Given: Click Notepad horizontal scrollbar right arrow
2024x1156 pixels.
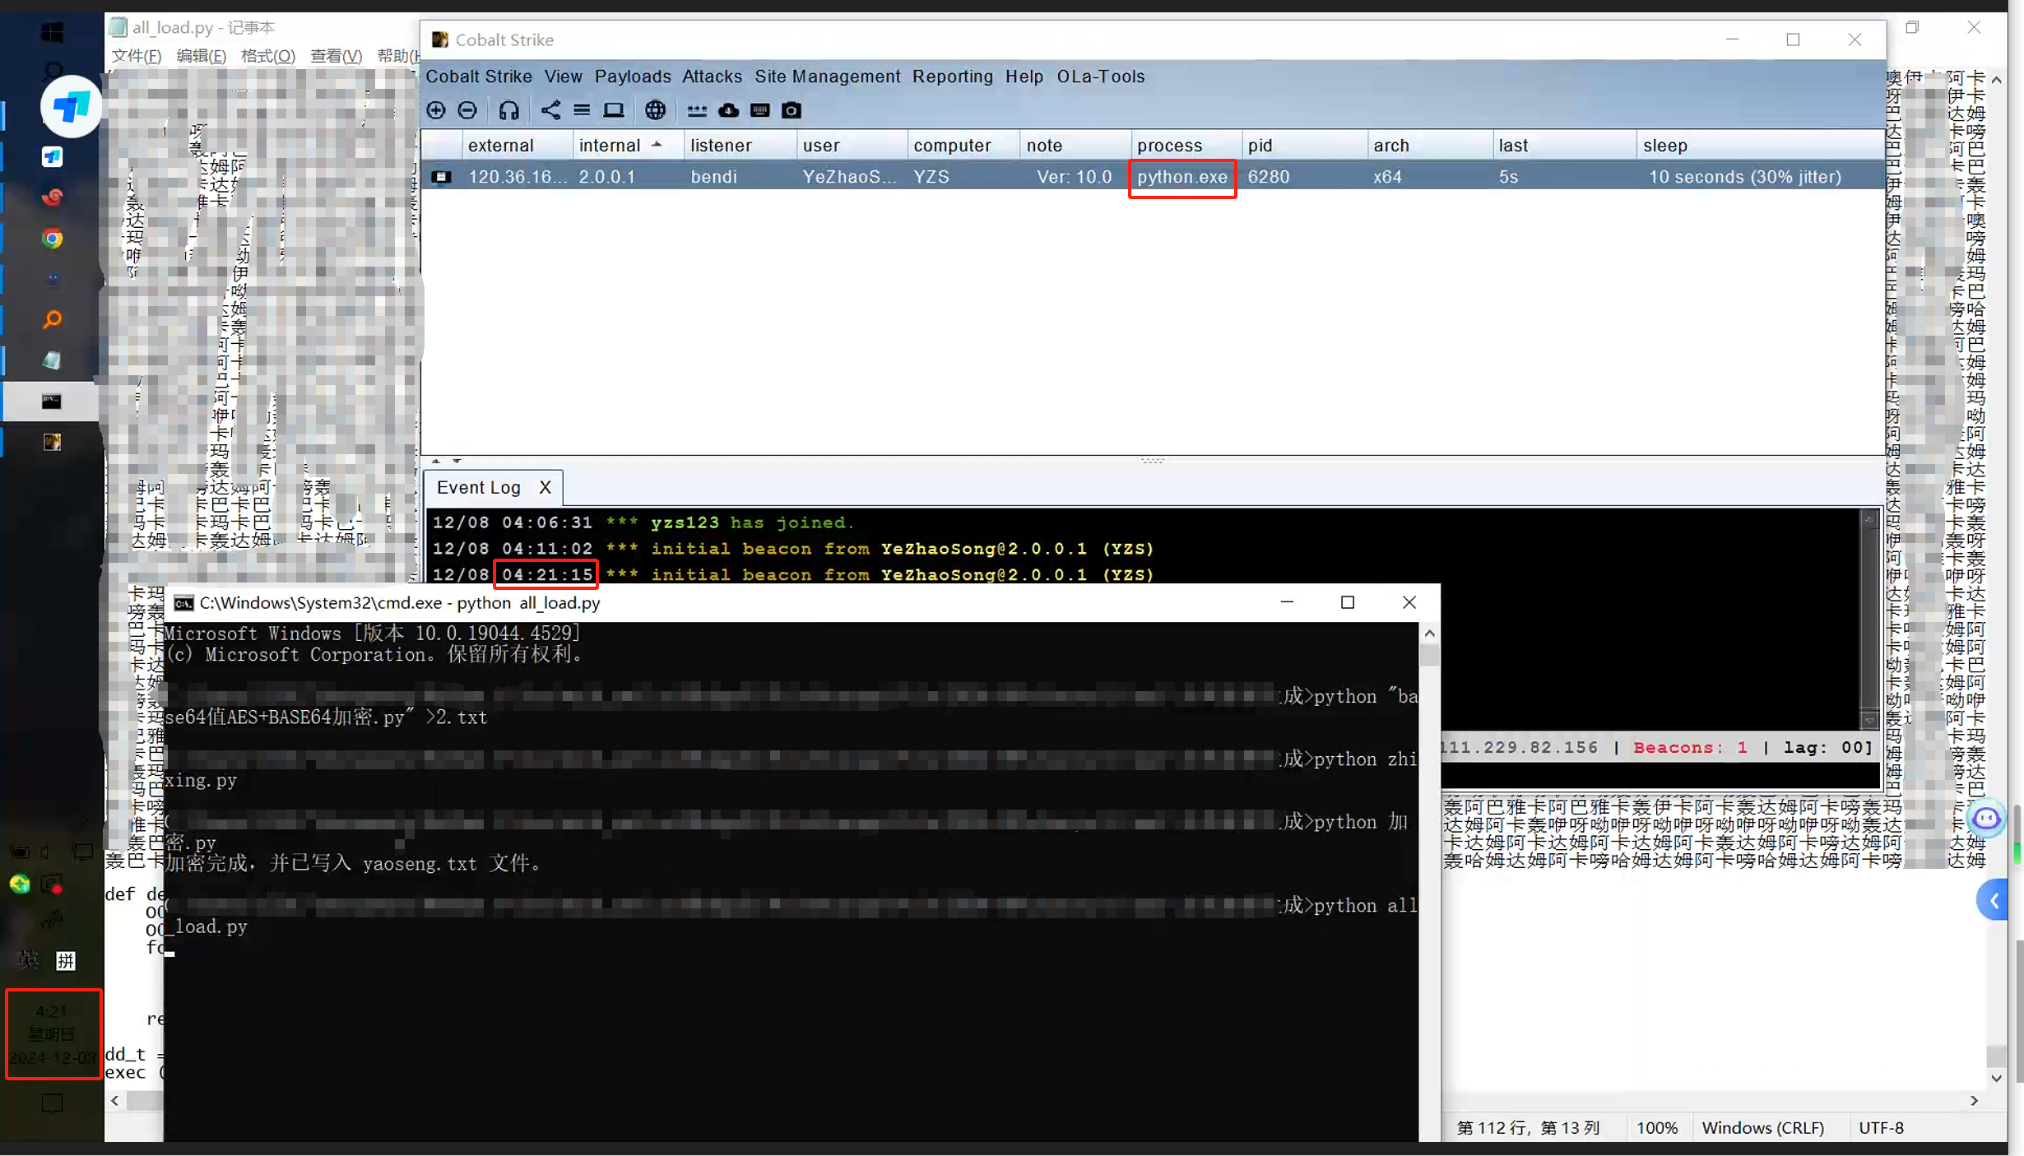Looking at the screenshot, I should pos(1975,1100).
